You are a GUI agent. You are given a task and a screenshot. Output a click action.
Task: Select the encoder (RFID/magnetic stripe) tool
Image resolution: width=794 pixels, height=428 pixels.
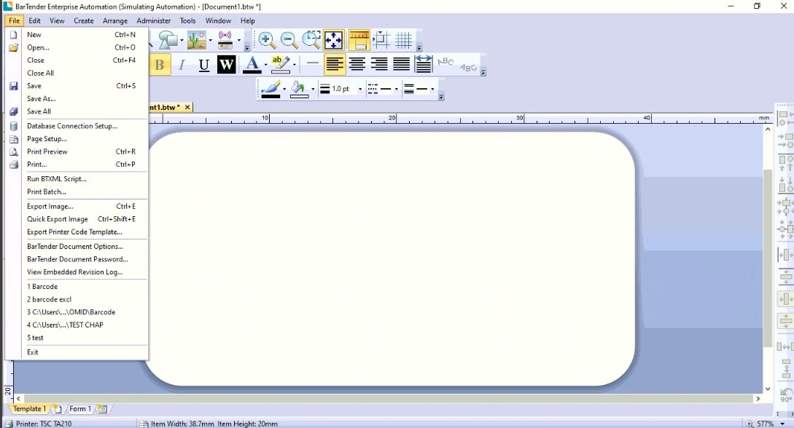[x=225, y=40]
